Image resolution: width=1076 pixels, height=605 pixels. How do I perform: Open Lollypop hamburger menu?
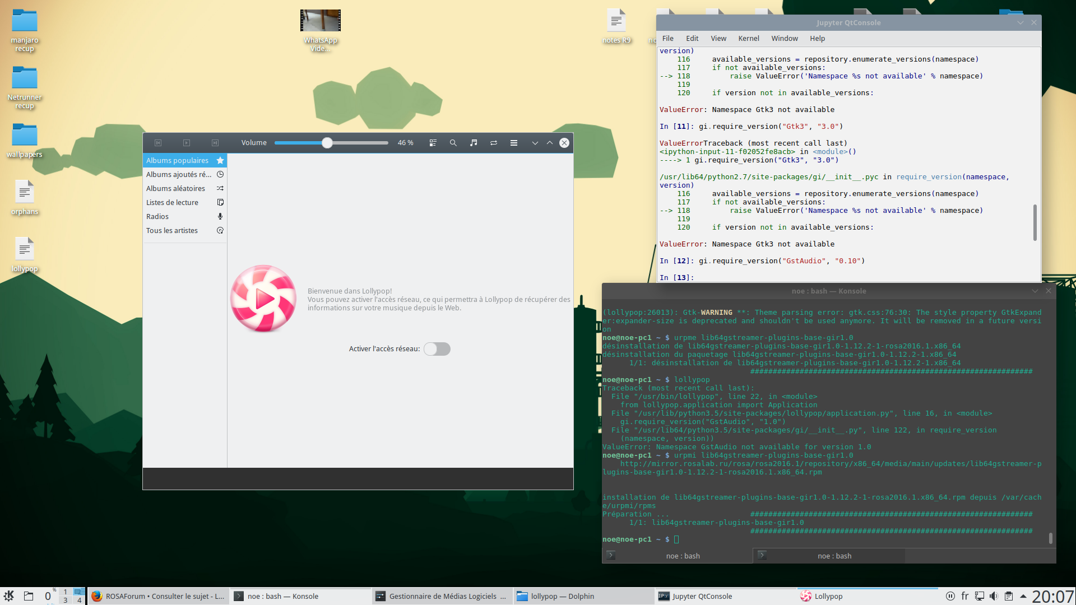tap(513, 143)
